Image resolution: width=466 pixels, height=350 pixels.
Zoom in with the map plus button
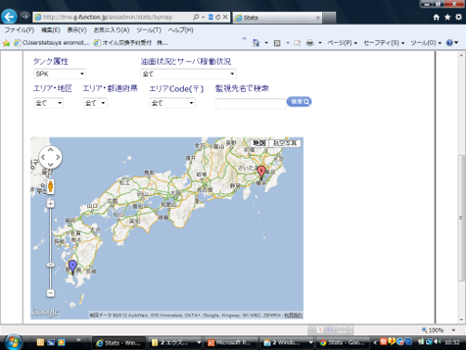pos(50,203)
